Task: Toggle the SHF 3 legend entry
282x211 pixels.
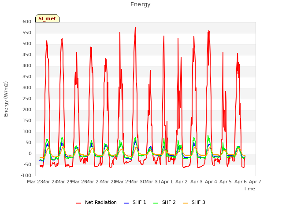Action: [x=194, y=202]
